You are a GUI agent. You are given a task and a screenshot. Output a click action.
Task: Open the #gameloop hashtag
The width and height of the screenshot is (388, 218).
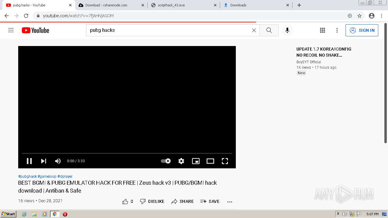click(x=47, y=177)
